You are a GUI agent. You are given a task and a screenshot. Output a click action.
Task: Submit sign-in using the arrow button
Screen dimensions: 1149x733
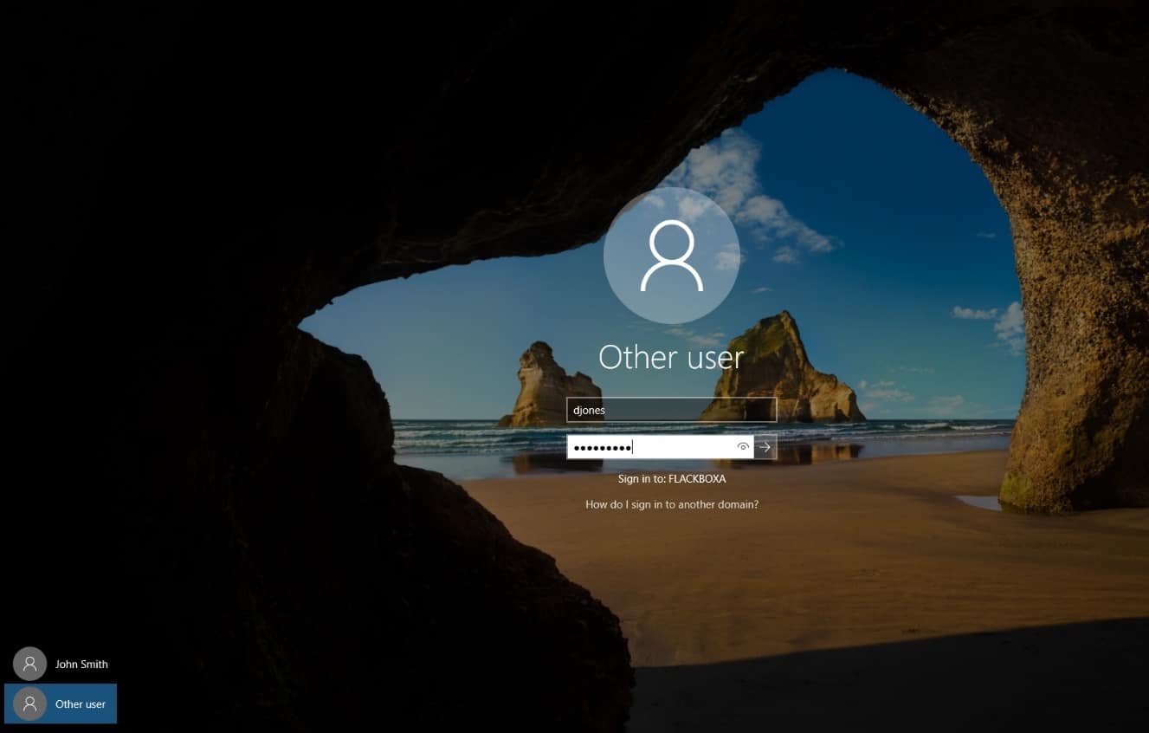[x=765, y=447]
